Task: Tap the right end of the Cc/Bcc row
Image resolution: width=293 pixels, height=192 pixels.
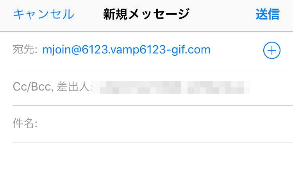Action: pyautogui.click(x=271, y=87)
